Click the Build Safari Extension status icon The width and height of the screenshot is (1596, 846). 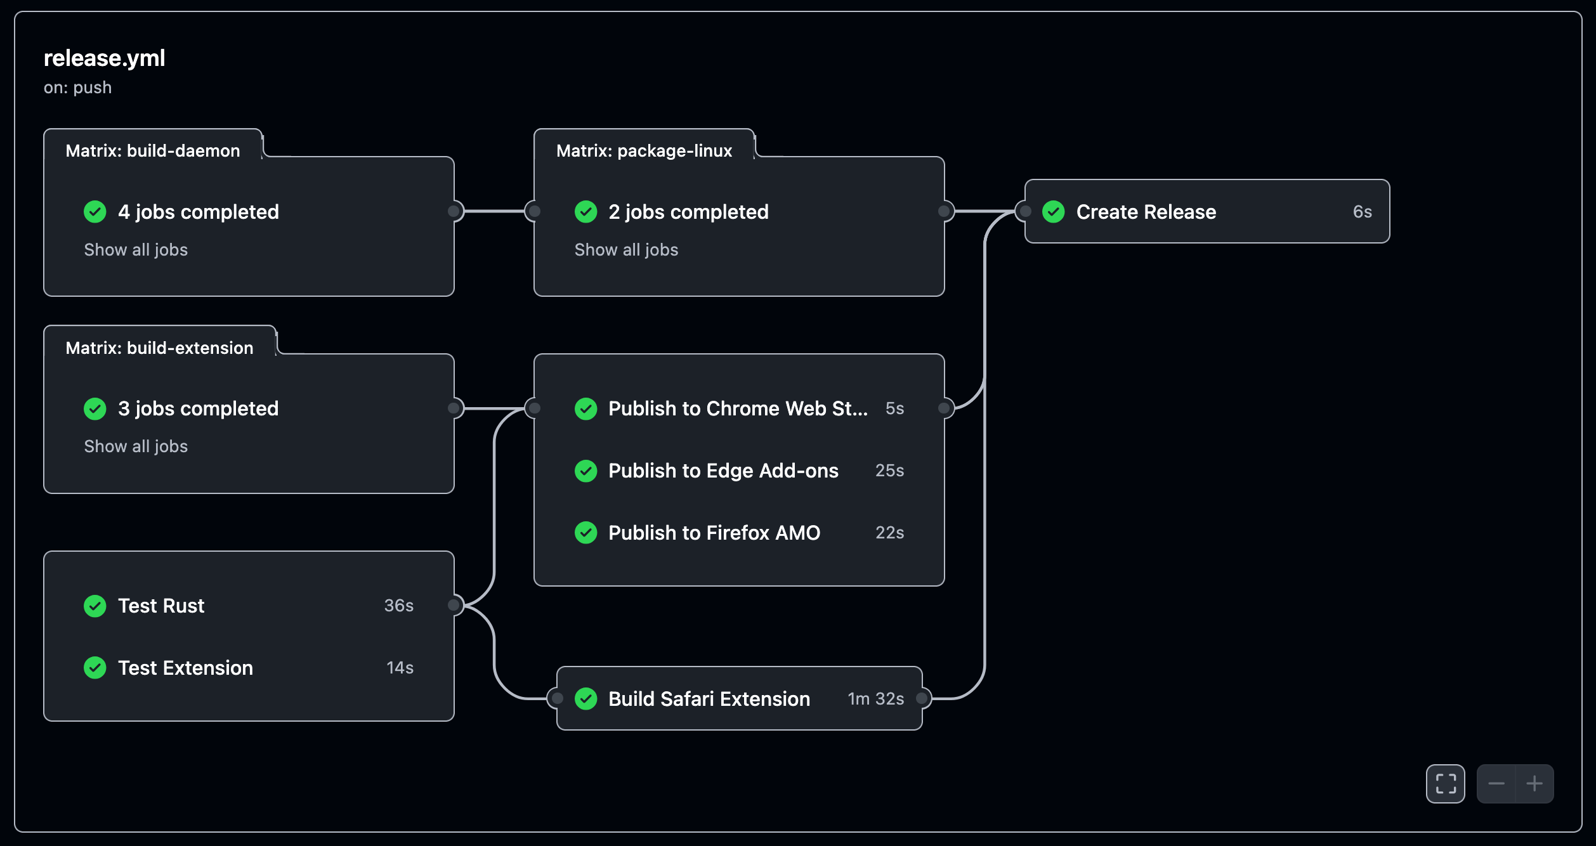(x=585, y=699)
